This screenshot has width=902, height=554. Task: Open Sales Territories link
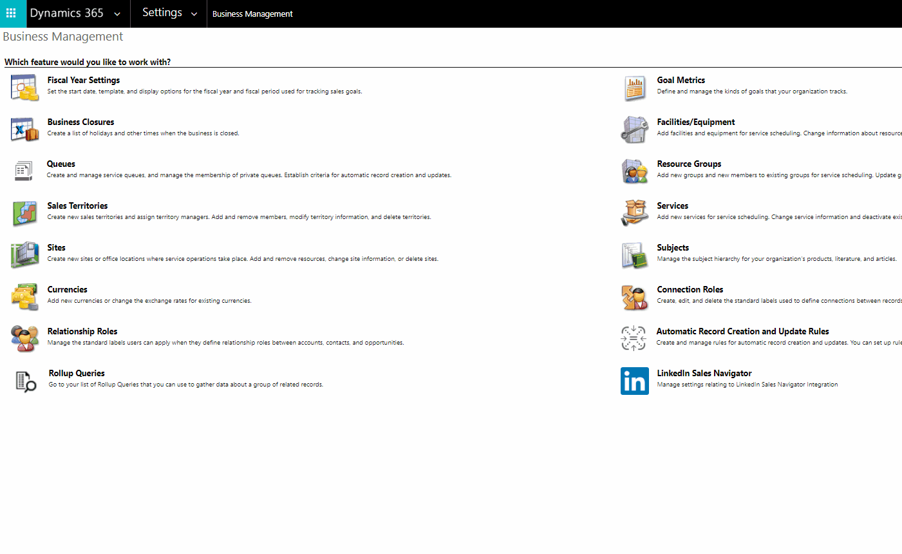click(77, 205)
